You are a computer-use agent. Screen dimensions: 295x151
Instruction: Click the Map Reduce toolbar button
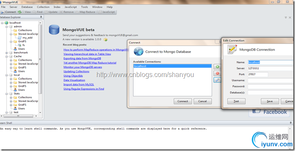pyautogui.click(x=85, y=12)
